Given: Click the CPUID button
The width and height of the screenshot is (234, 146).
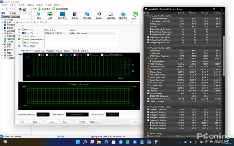Looking at the screenshot, I should [82, 122].
